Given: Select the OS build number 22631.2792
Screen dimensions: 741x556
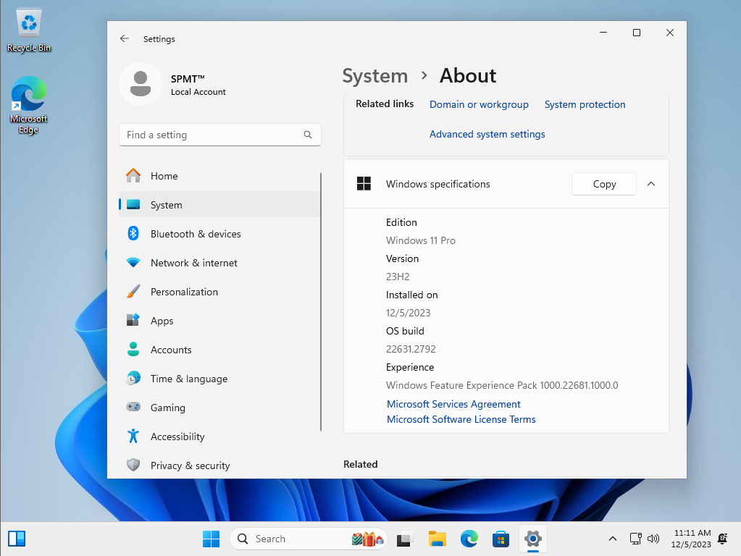Looking at the screenshot, I should tap(411, 349).
